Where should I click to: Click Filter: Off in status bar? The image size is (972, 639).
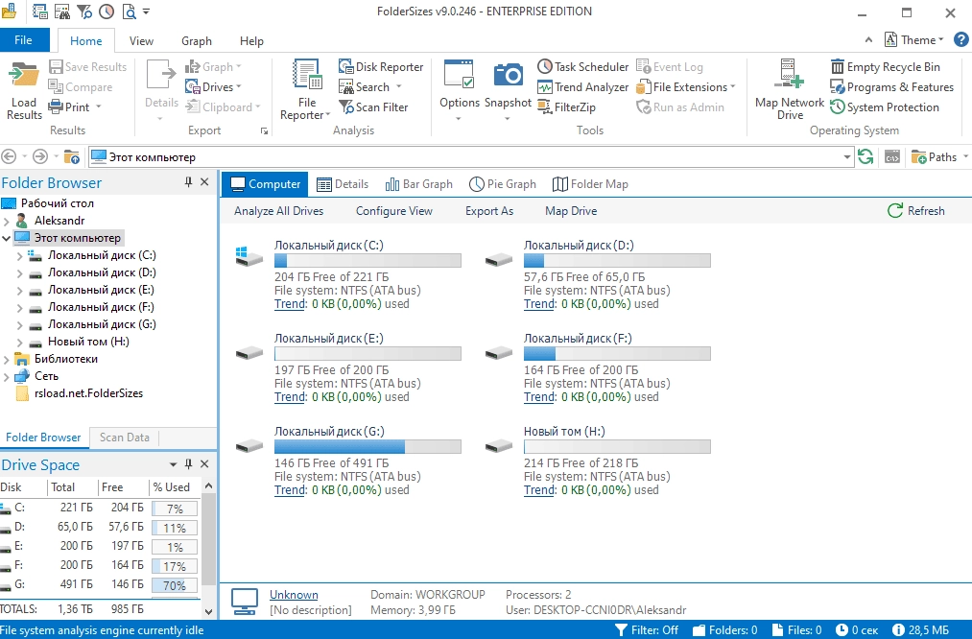tap(647, 629)
